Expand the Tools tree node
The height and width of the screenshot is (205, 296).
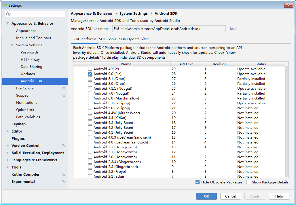(x=7, y=167)
